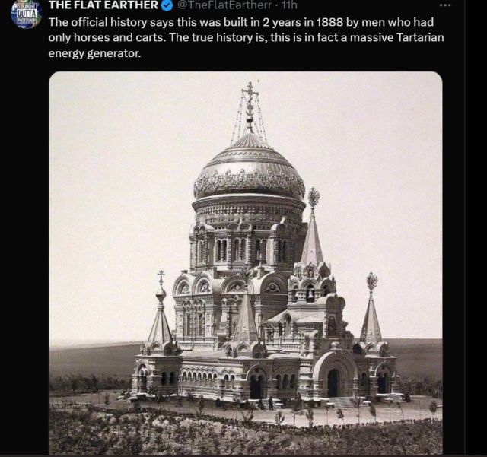Click the small left tower's onion dome
Viewport: 487px width, 457px height.
161,294
